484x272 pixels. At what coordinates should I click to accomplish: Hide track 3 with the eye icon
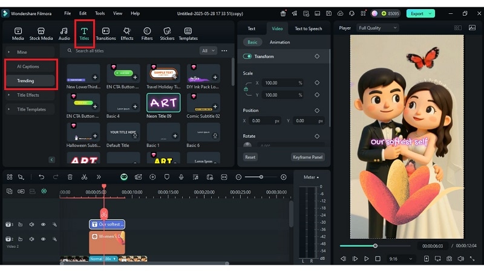tap(43, 224)
